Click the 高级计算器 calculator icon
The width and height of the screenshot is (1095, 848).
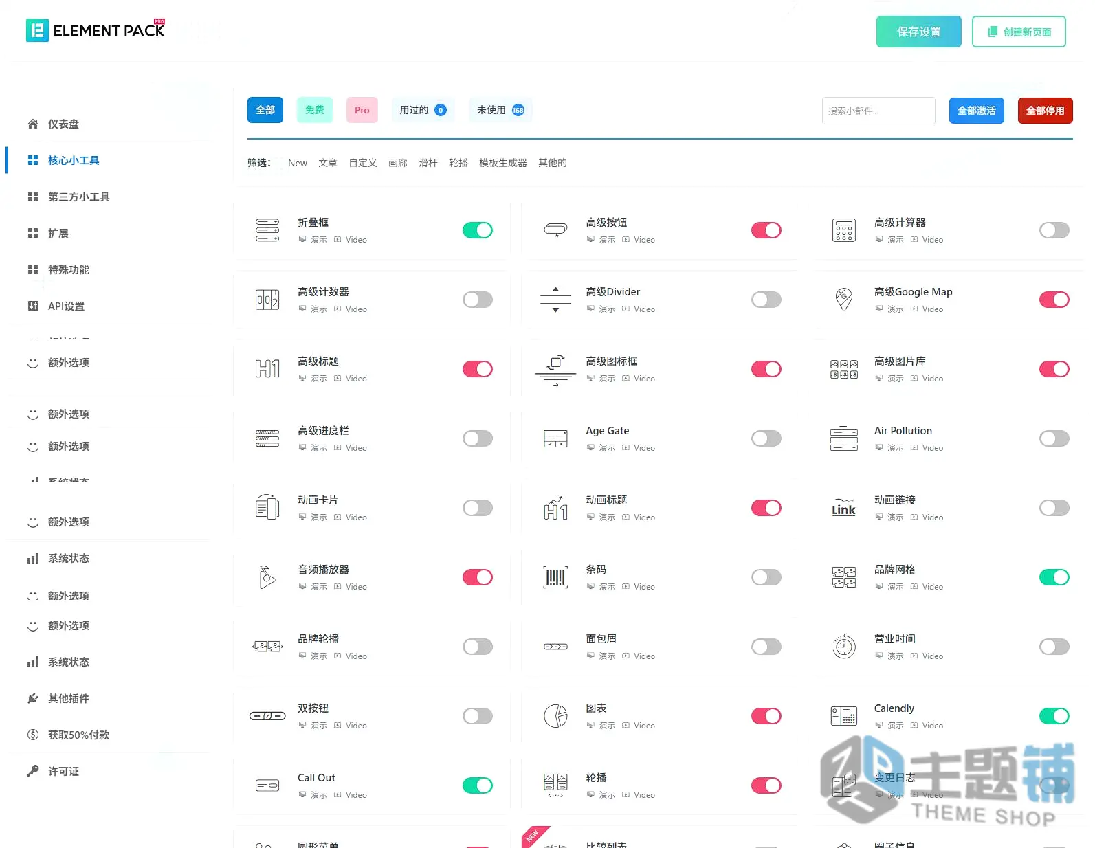click(x=844, y=230)
